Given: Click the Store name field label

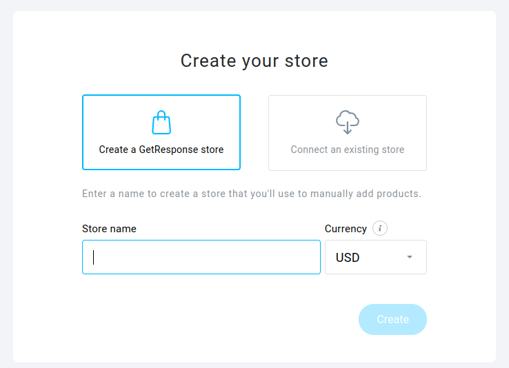Looking at the screenshot, I should 109,229.
